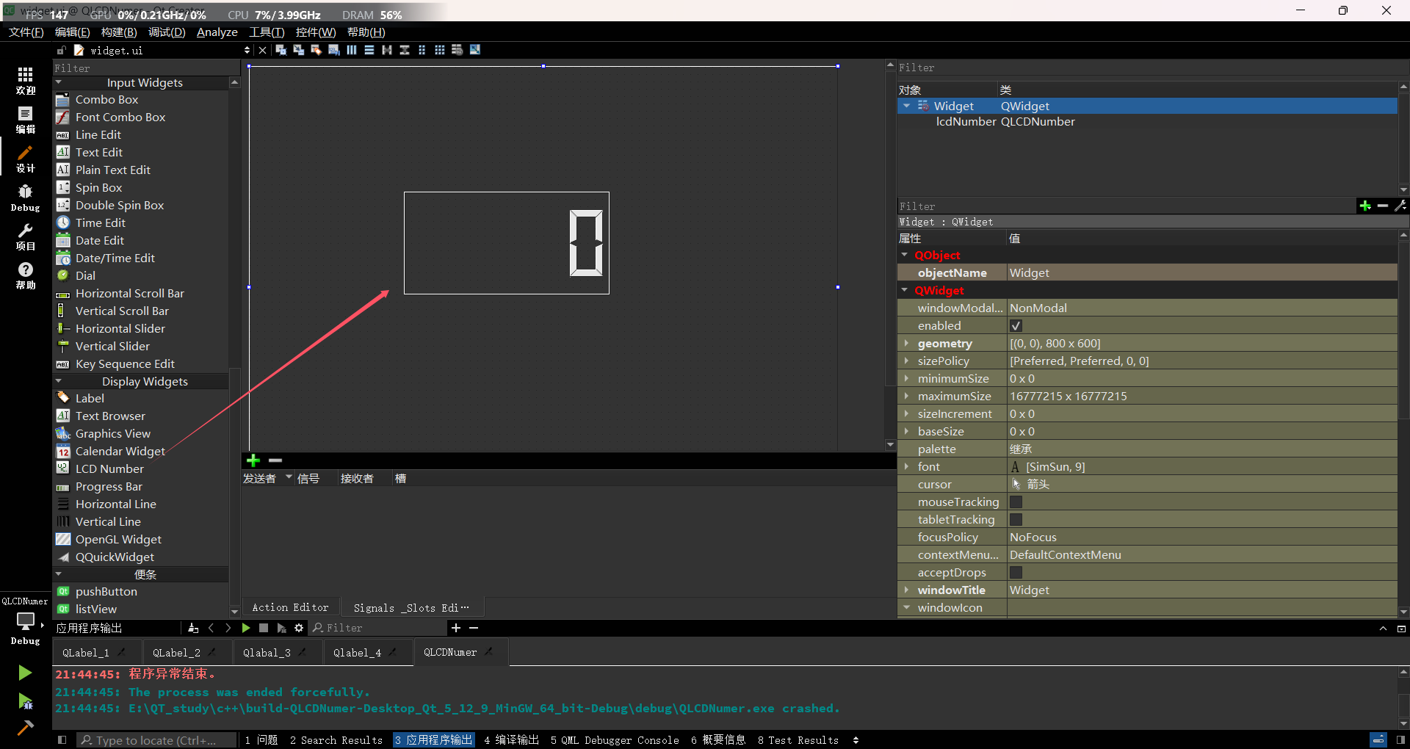1410x749 pixels.
Task: Toggle the right sidebar visibility
Action: point(1400,740)
